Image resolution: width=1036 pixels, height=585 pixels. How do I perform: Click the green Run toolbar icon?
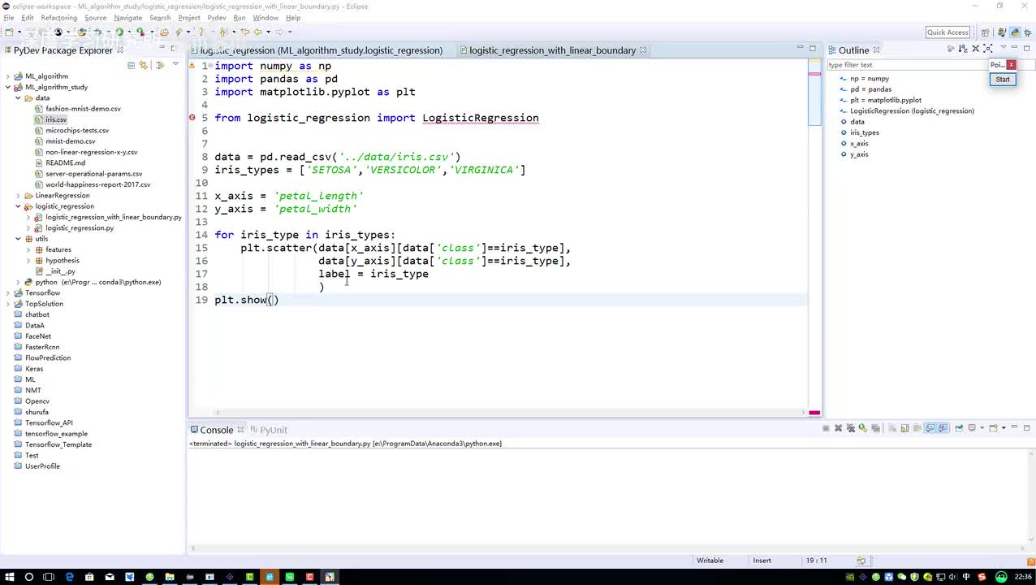tap(119, 32)
